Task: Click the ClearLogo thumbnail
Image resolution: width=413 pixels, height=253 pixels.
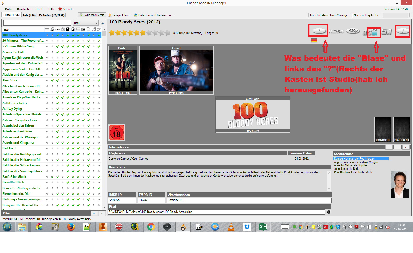Action: click(253, 115)
